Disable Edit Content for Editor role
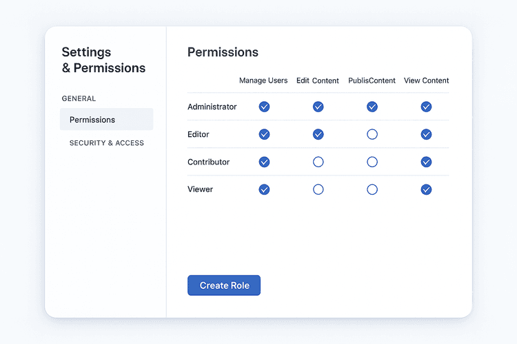Viewport: 517px width, 344px height. pyautogui.click(x=318, y=134)
